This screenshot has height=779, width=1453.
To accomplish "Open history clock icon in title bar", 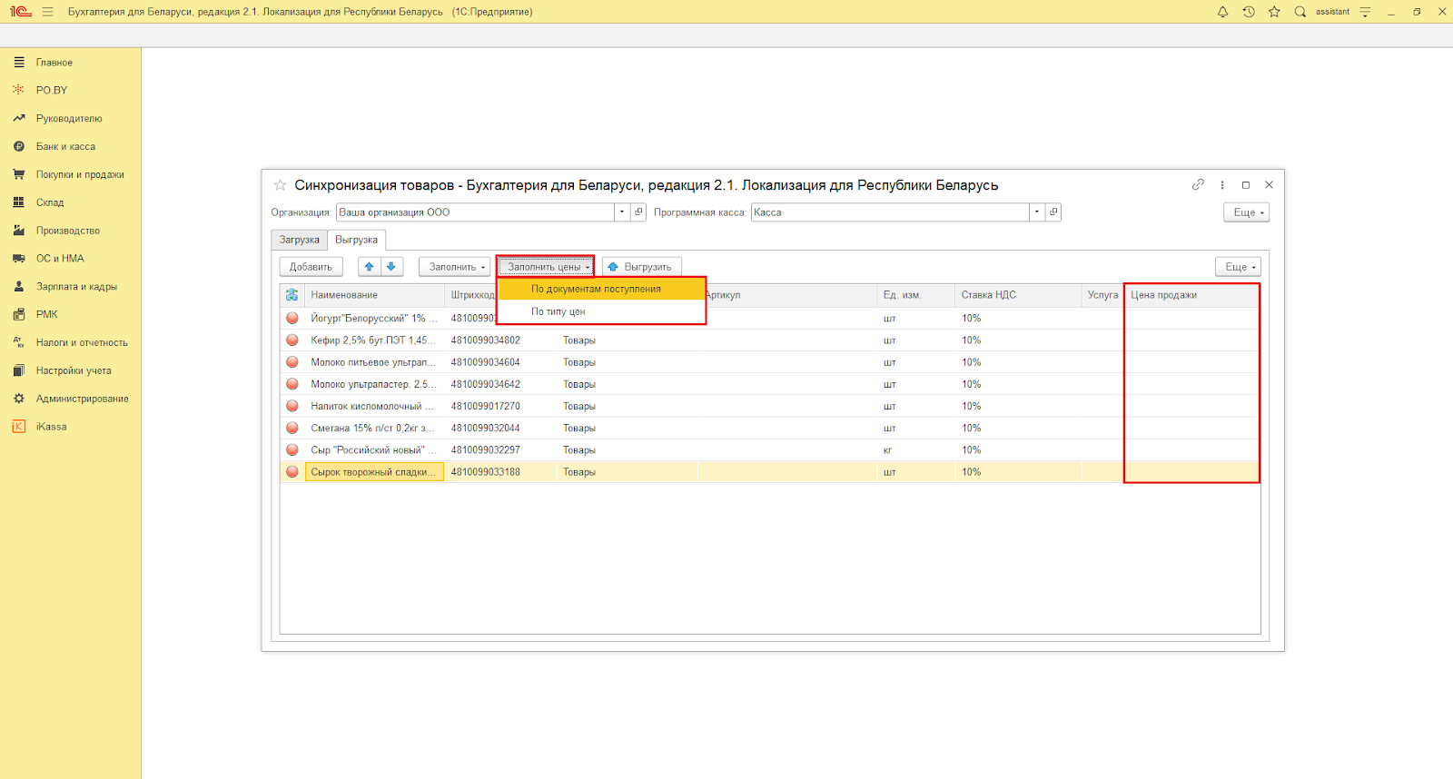I will click(x=1249, y=12).
